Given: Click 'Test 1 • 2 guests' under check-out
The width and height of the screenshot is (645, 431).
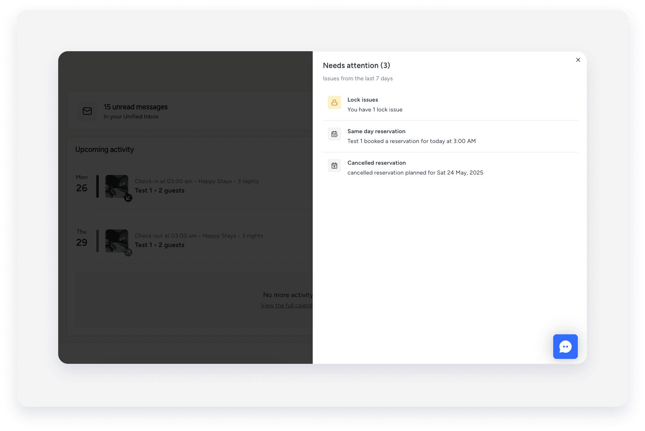Looking at the screenshot, I should coord(159,245).
